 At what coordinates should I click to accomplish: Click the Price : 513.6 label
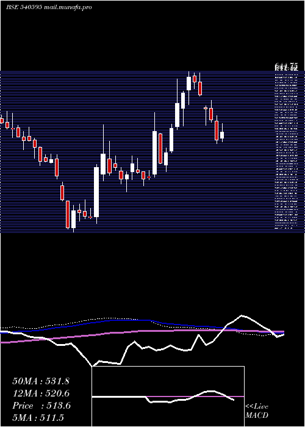coord(41,406)
